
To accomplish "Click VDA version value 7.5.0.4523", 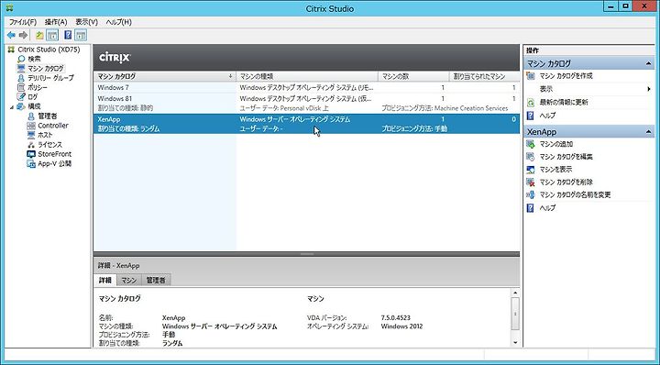I will tap(395, 318).
